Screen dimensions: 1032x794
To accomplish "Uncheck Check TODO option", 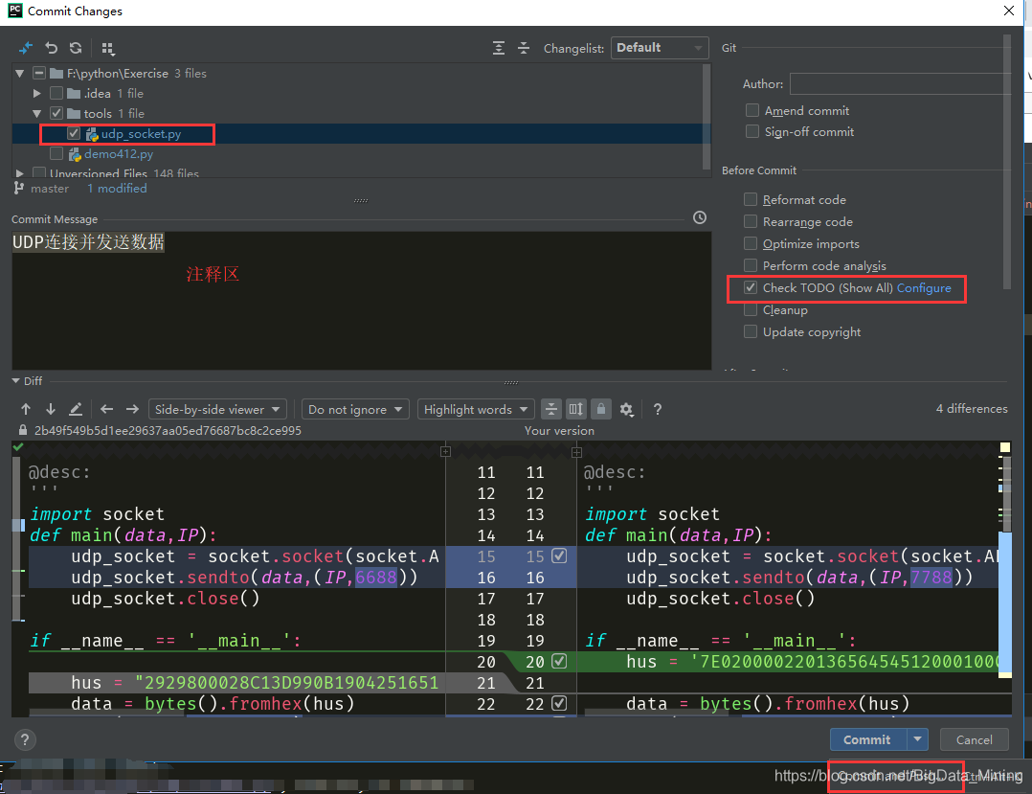I will click(751, 287).
